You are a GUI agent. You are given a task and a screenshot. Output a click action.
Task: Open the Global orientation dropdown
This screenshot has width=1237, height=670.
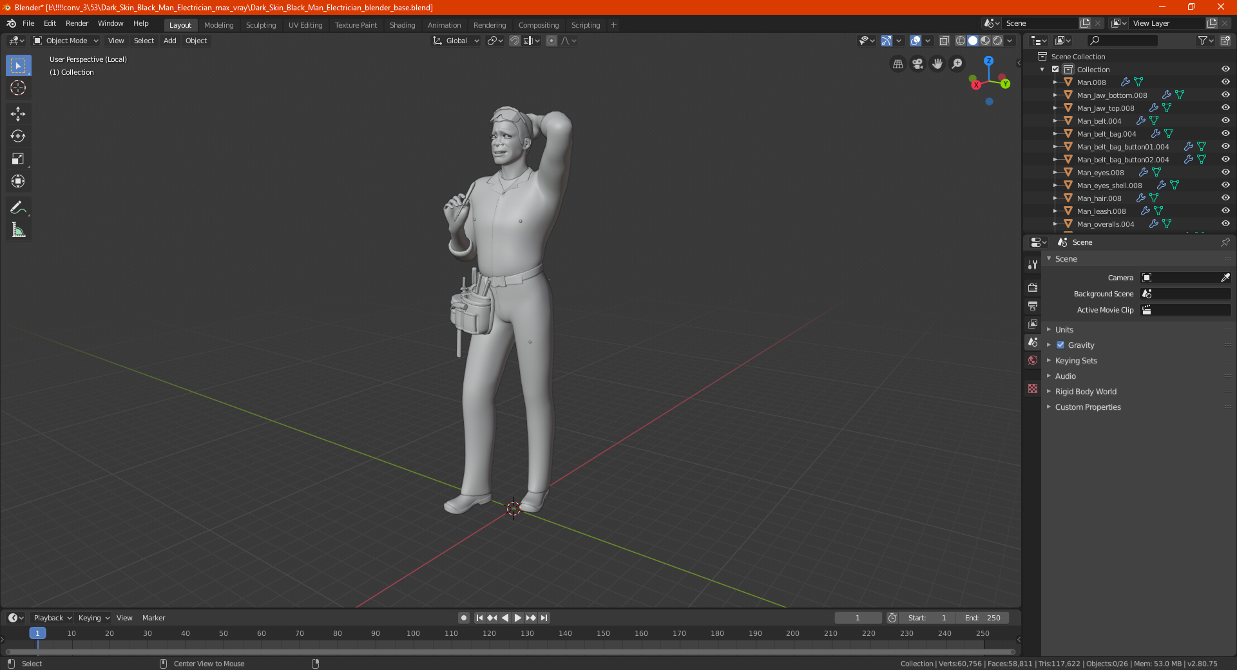click(456, 41)
